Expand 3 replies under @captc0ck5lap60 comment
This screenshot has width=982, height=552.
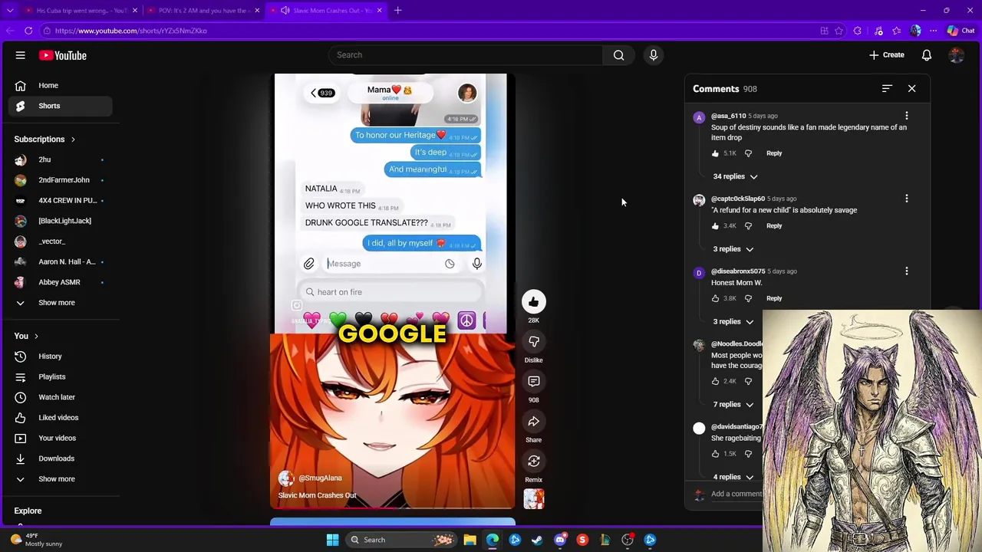(733, 249)
